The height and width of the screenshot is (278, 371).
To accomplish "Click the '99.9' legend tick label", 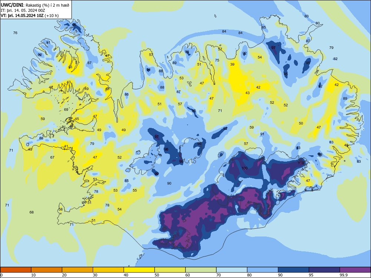I will (344, 275).
